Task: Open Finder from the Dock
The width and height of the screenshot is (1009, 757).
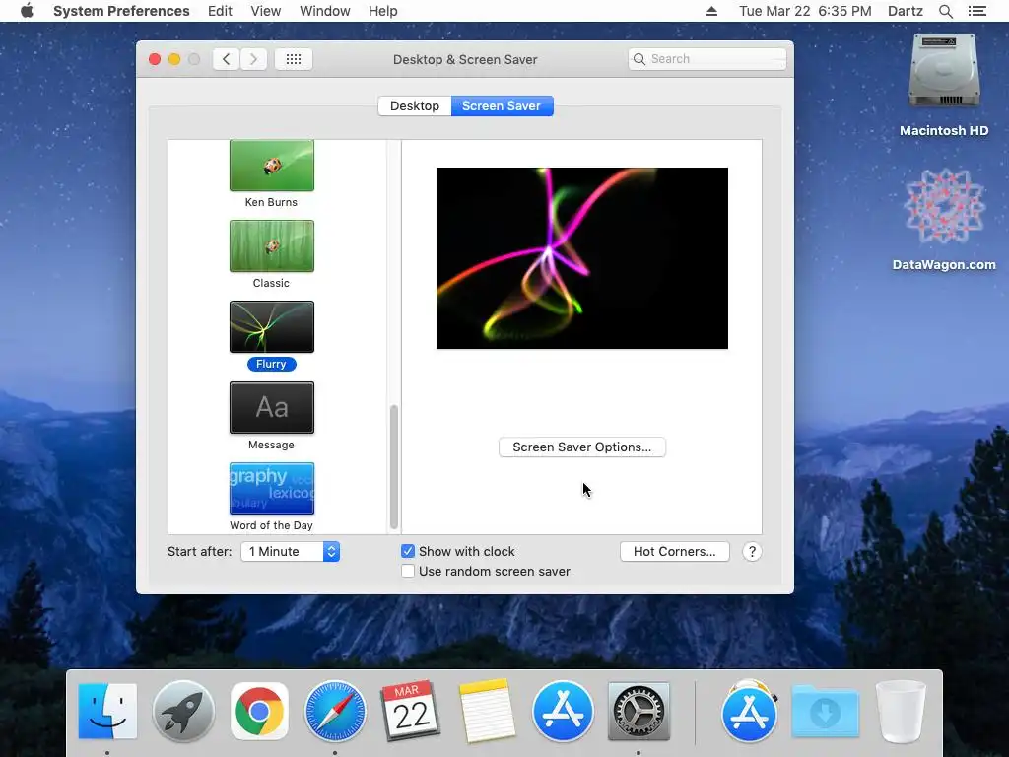Action: (x=107, y=712)
